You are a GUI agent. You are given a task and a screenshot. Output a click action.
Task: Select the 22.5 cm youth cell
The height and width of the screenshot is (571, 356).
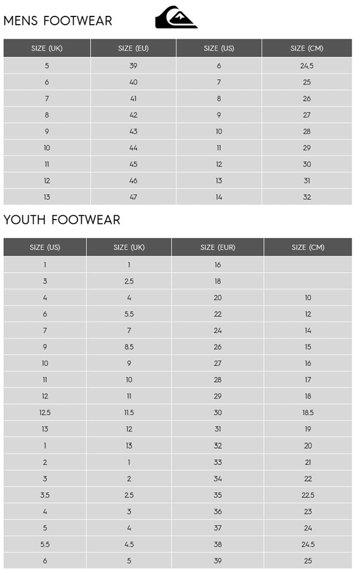click(308, 496)
